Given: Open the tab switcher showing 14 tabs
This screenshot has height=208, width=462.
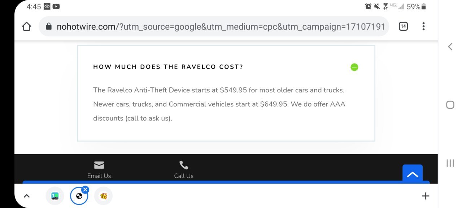Looking at the screenshot, I should [403, 26].
